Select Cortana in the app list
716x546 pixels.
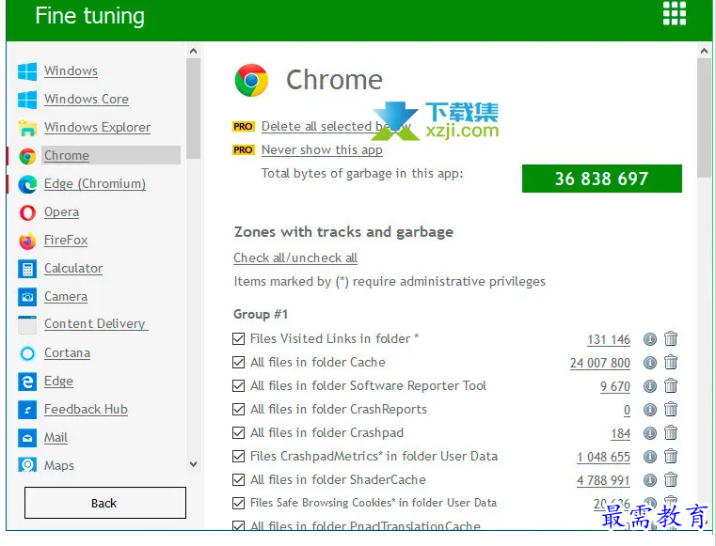[x=67, y=353]
